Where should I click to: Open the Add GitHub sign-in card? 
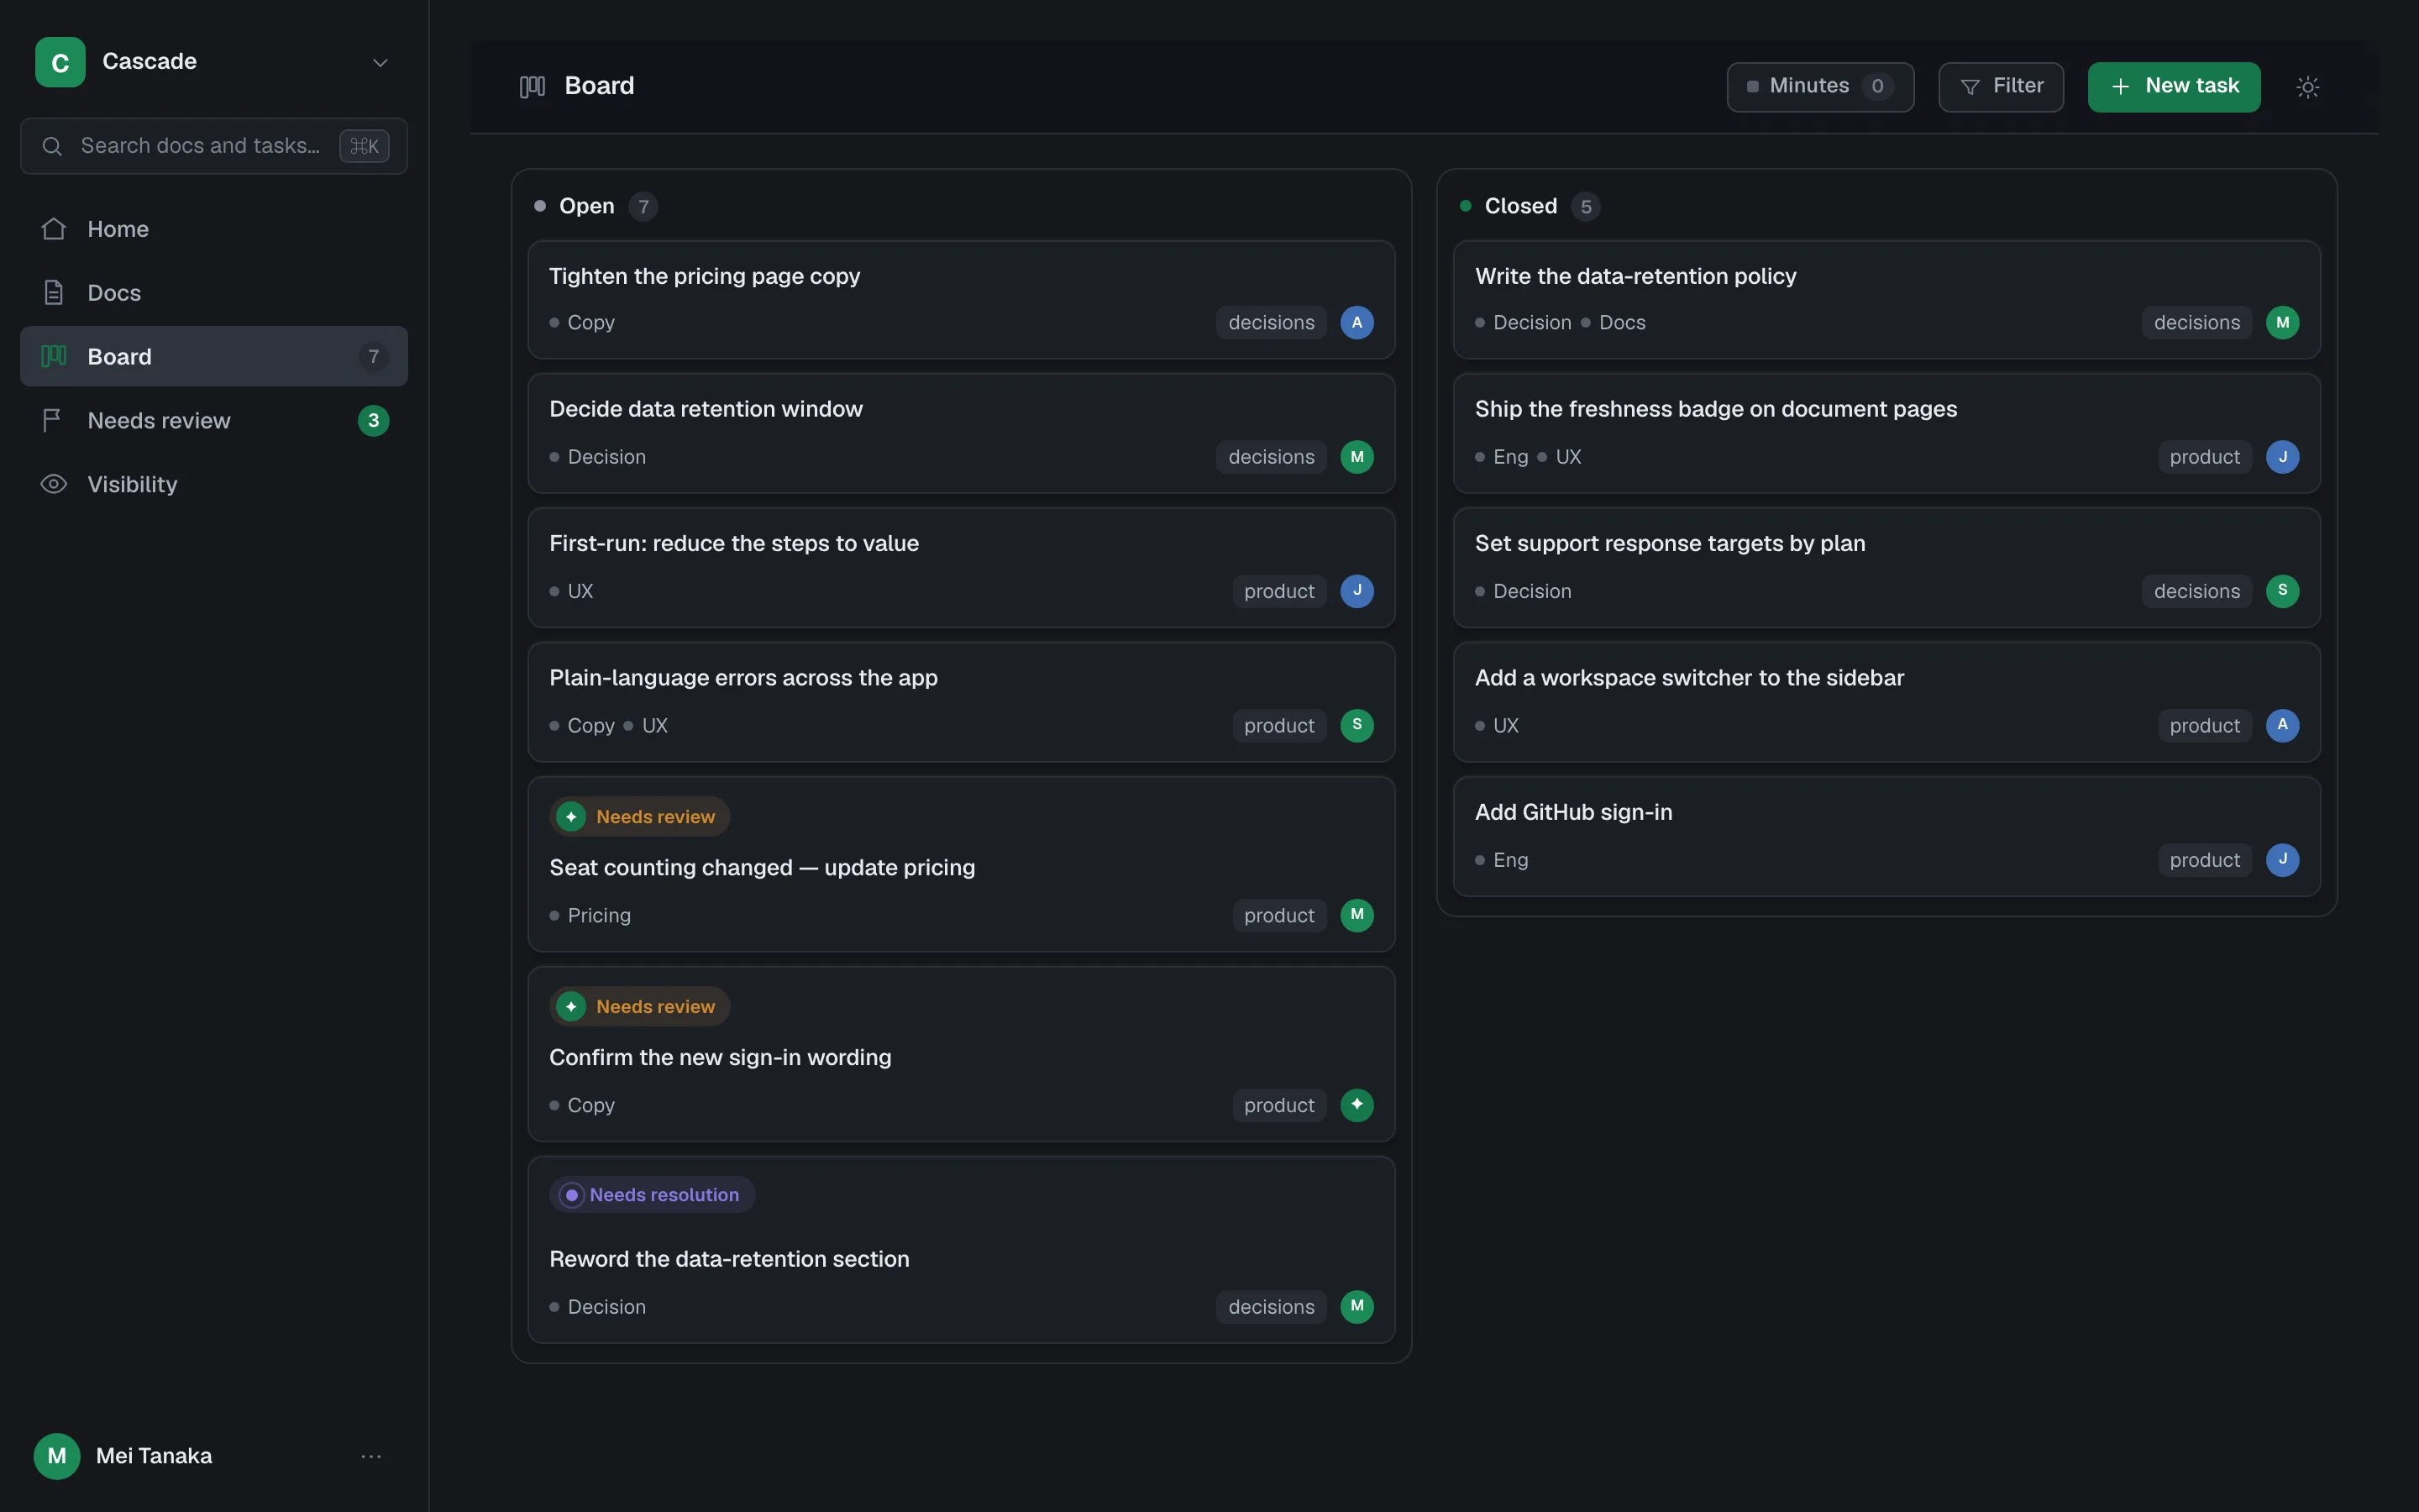1887,836
